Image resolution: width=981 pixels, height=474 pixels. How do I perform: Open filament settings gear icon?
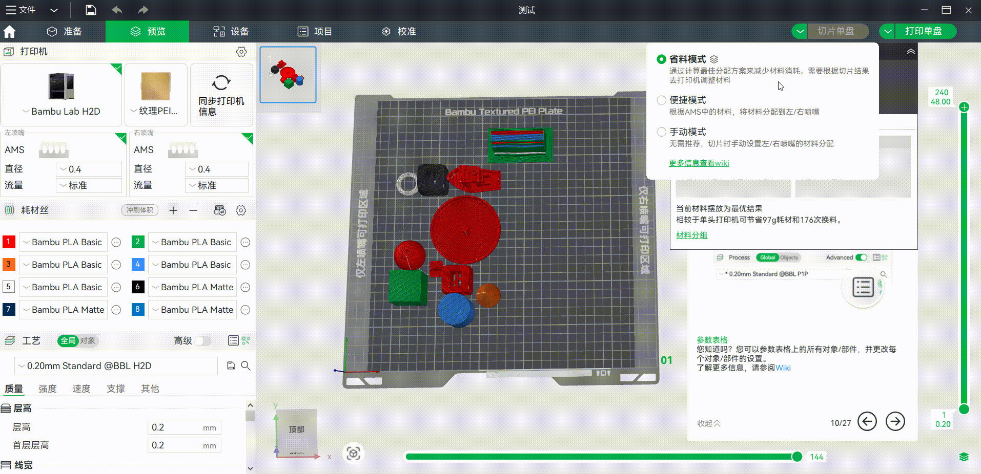click(x=241, y=210)
